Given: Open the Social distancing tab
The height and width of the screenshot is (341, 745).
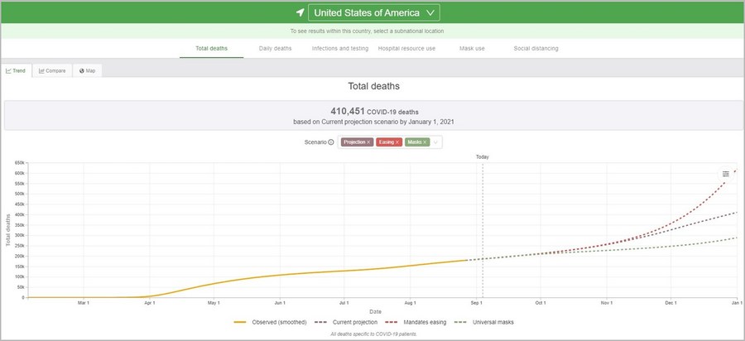Looking at the screenshot, I should pos(536,48).
